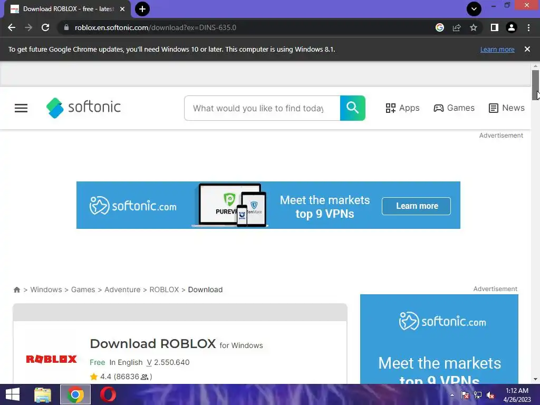The image size is (540, 405).
Task: Go to the Softonic homepage logo
Action: pos(83,108)
